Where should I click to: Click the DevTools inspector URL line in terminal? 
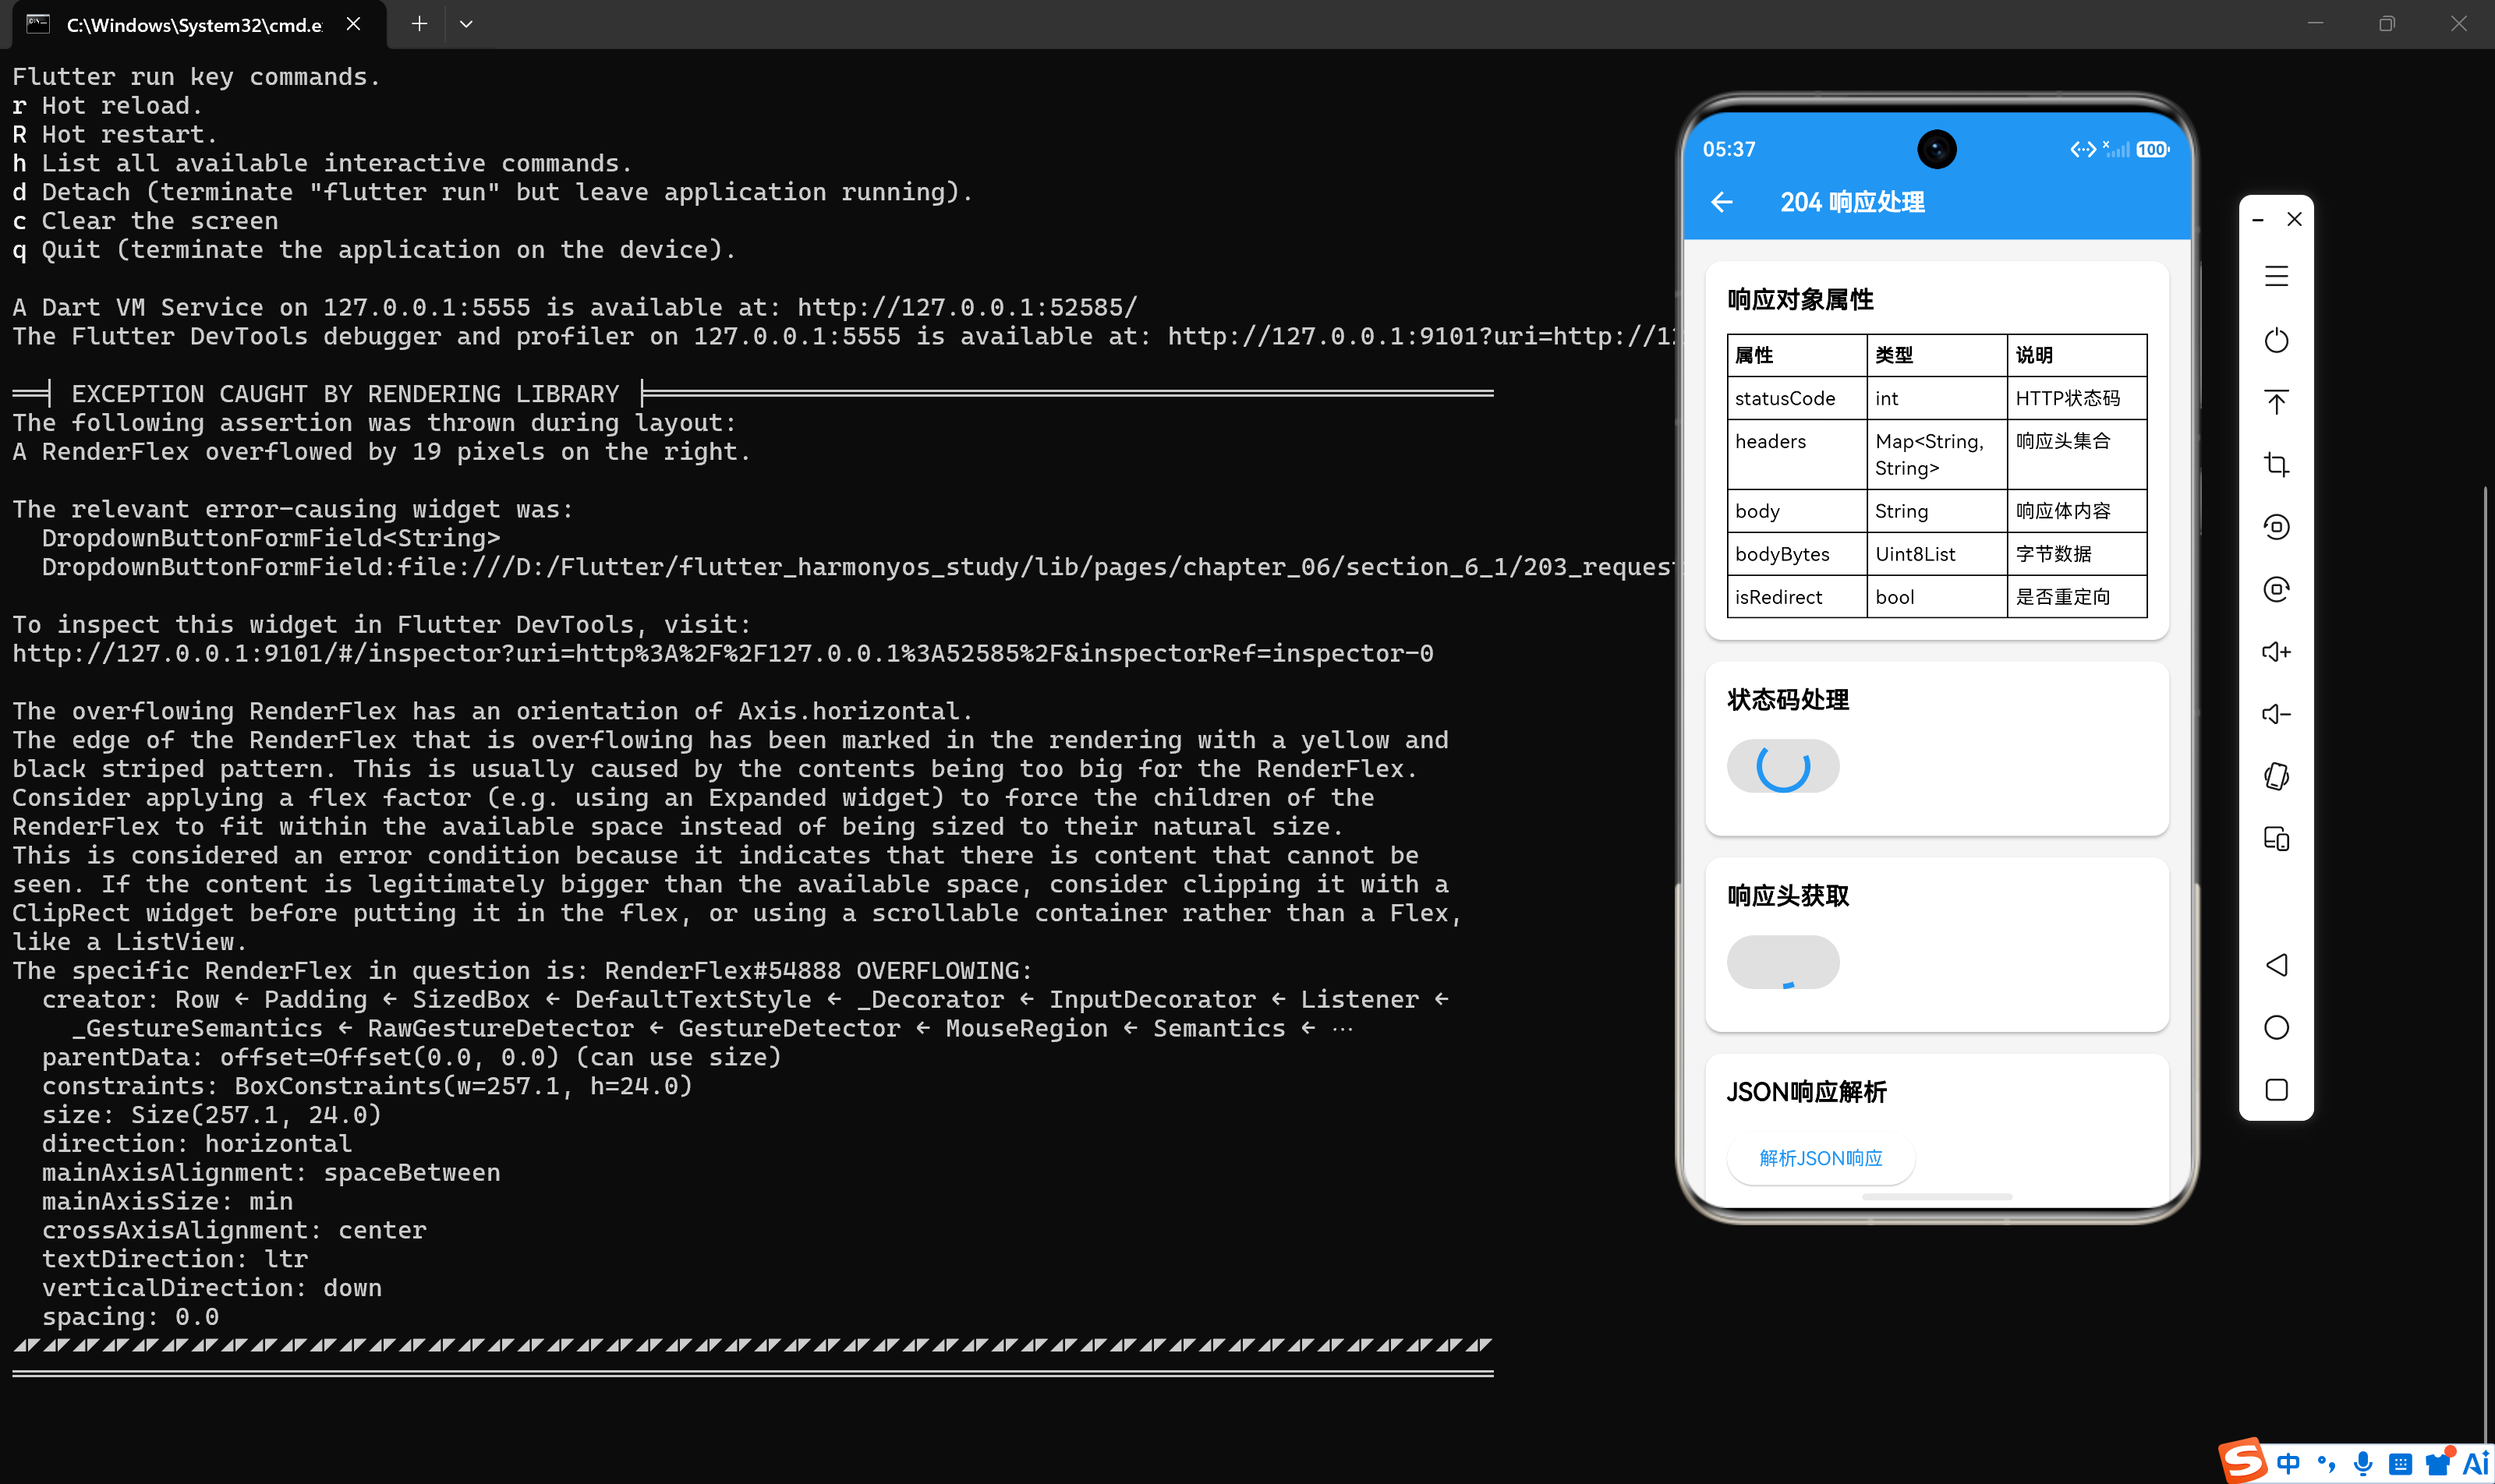coord(724,653)
